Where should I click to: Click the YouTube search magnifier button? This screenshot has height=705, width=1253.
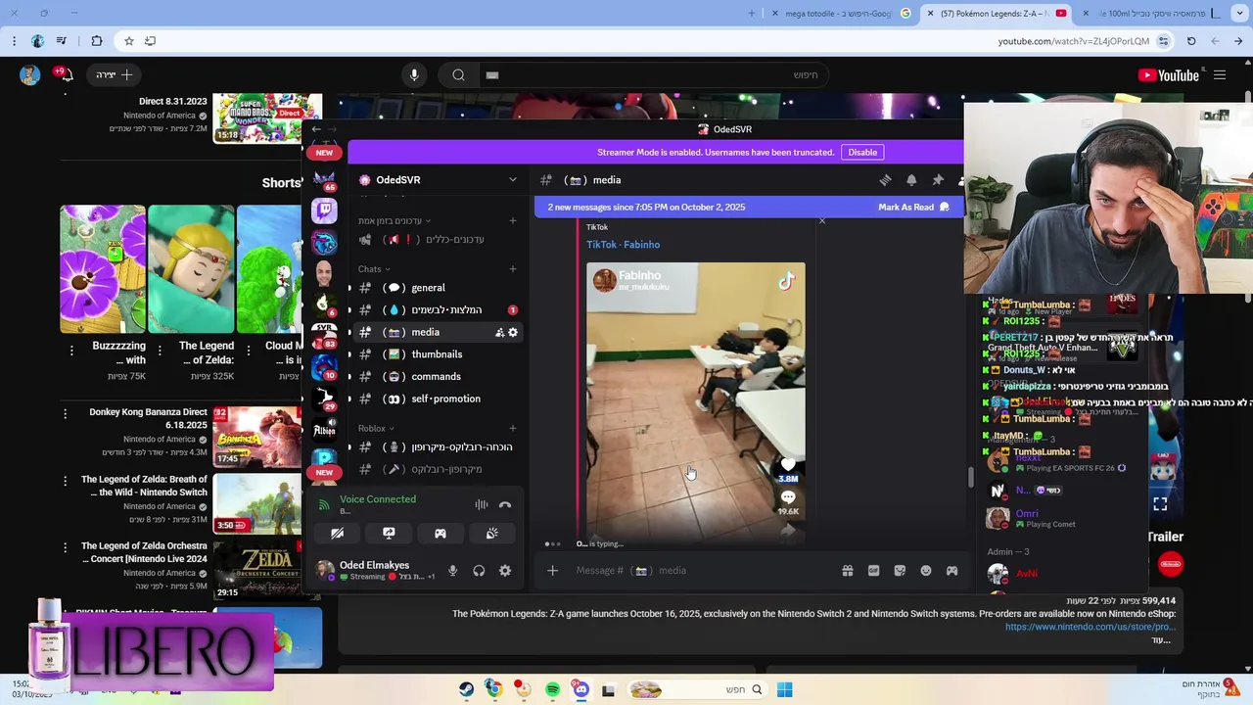click(x=458, y=75)
